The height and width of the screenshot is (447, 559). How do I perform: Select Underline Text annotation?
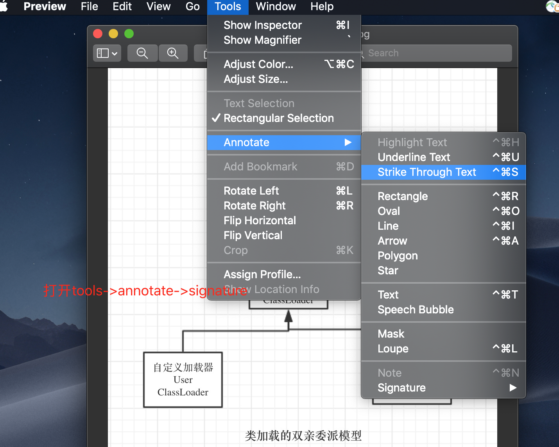pos(444,157)
